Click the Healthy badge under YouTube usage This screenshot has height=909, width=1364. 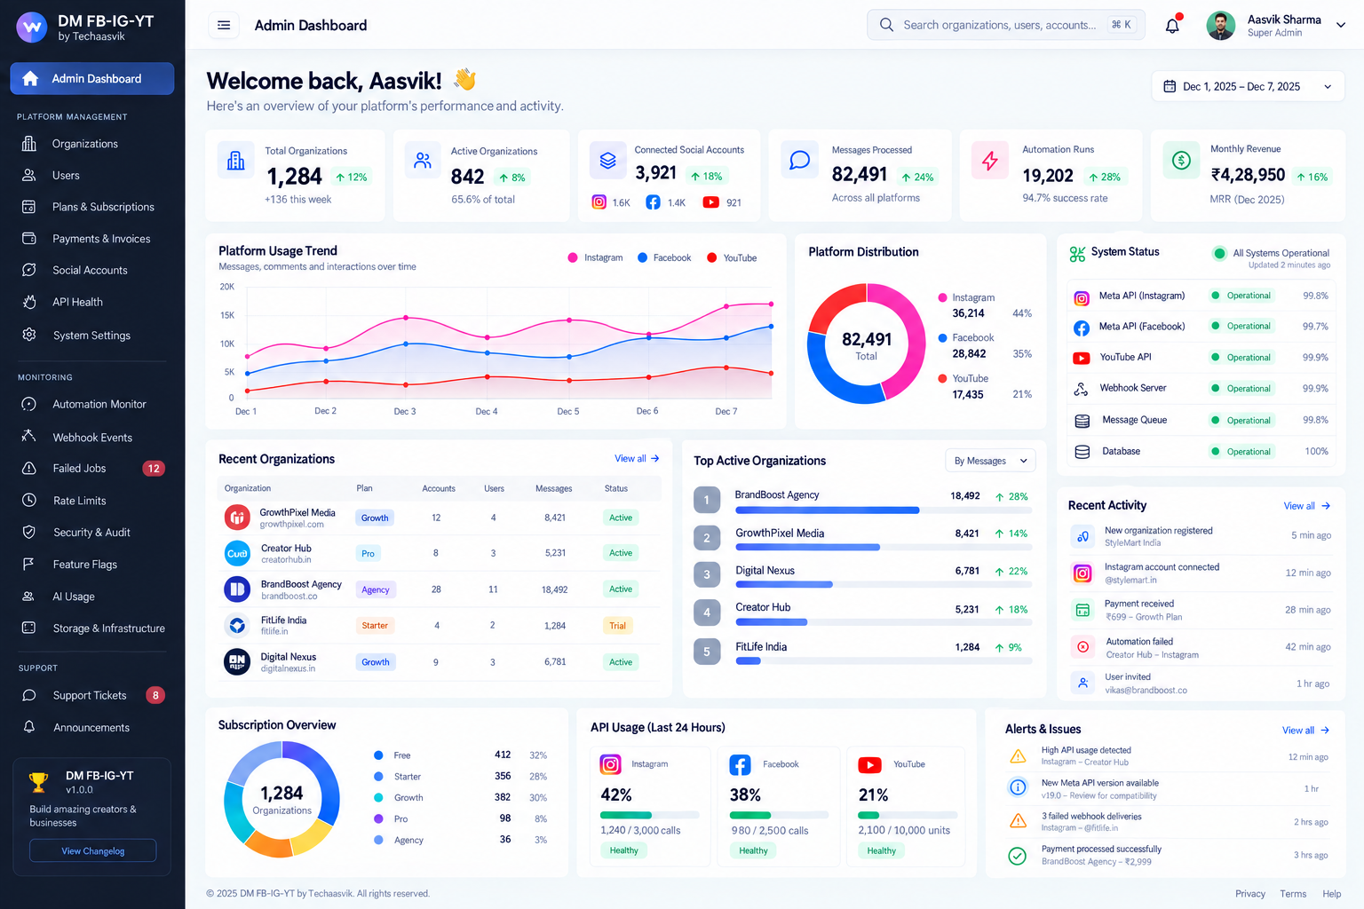pos(882,850)
